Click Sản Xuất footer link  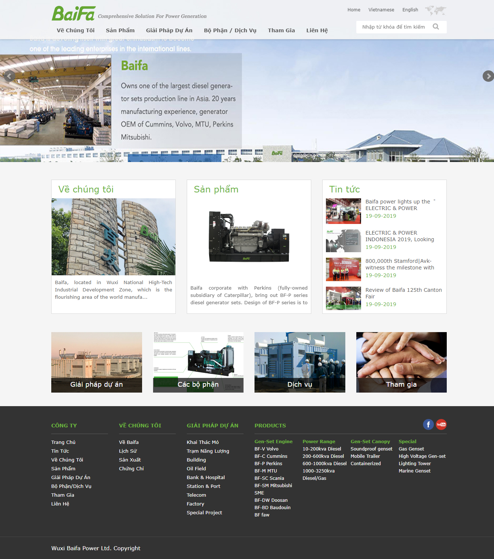pyautogui.click(x=130, y=460)
